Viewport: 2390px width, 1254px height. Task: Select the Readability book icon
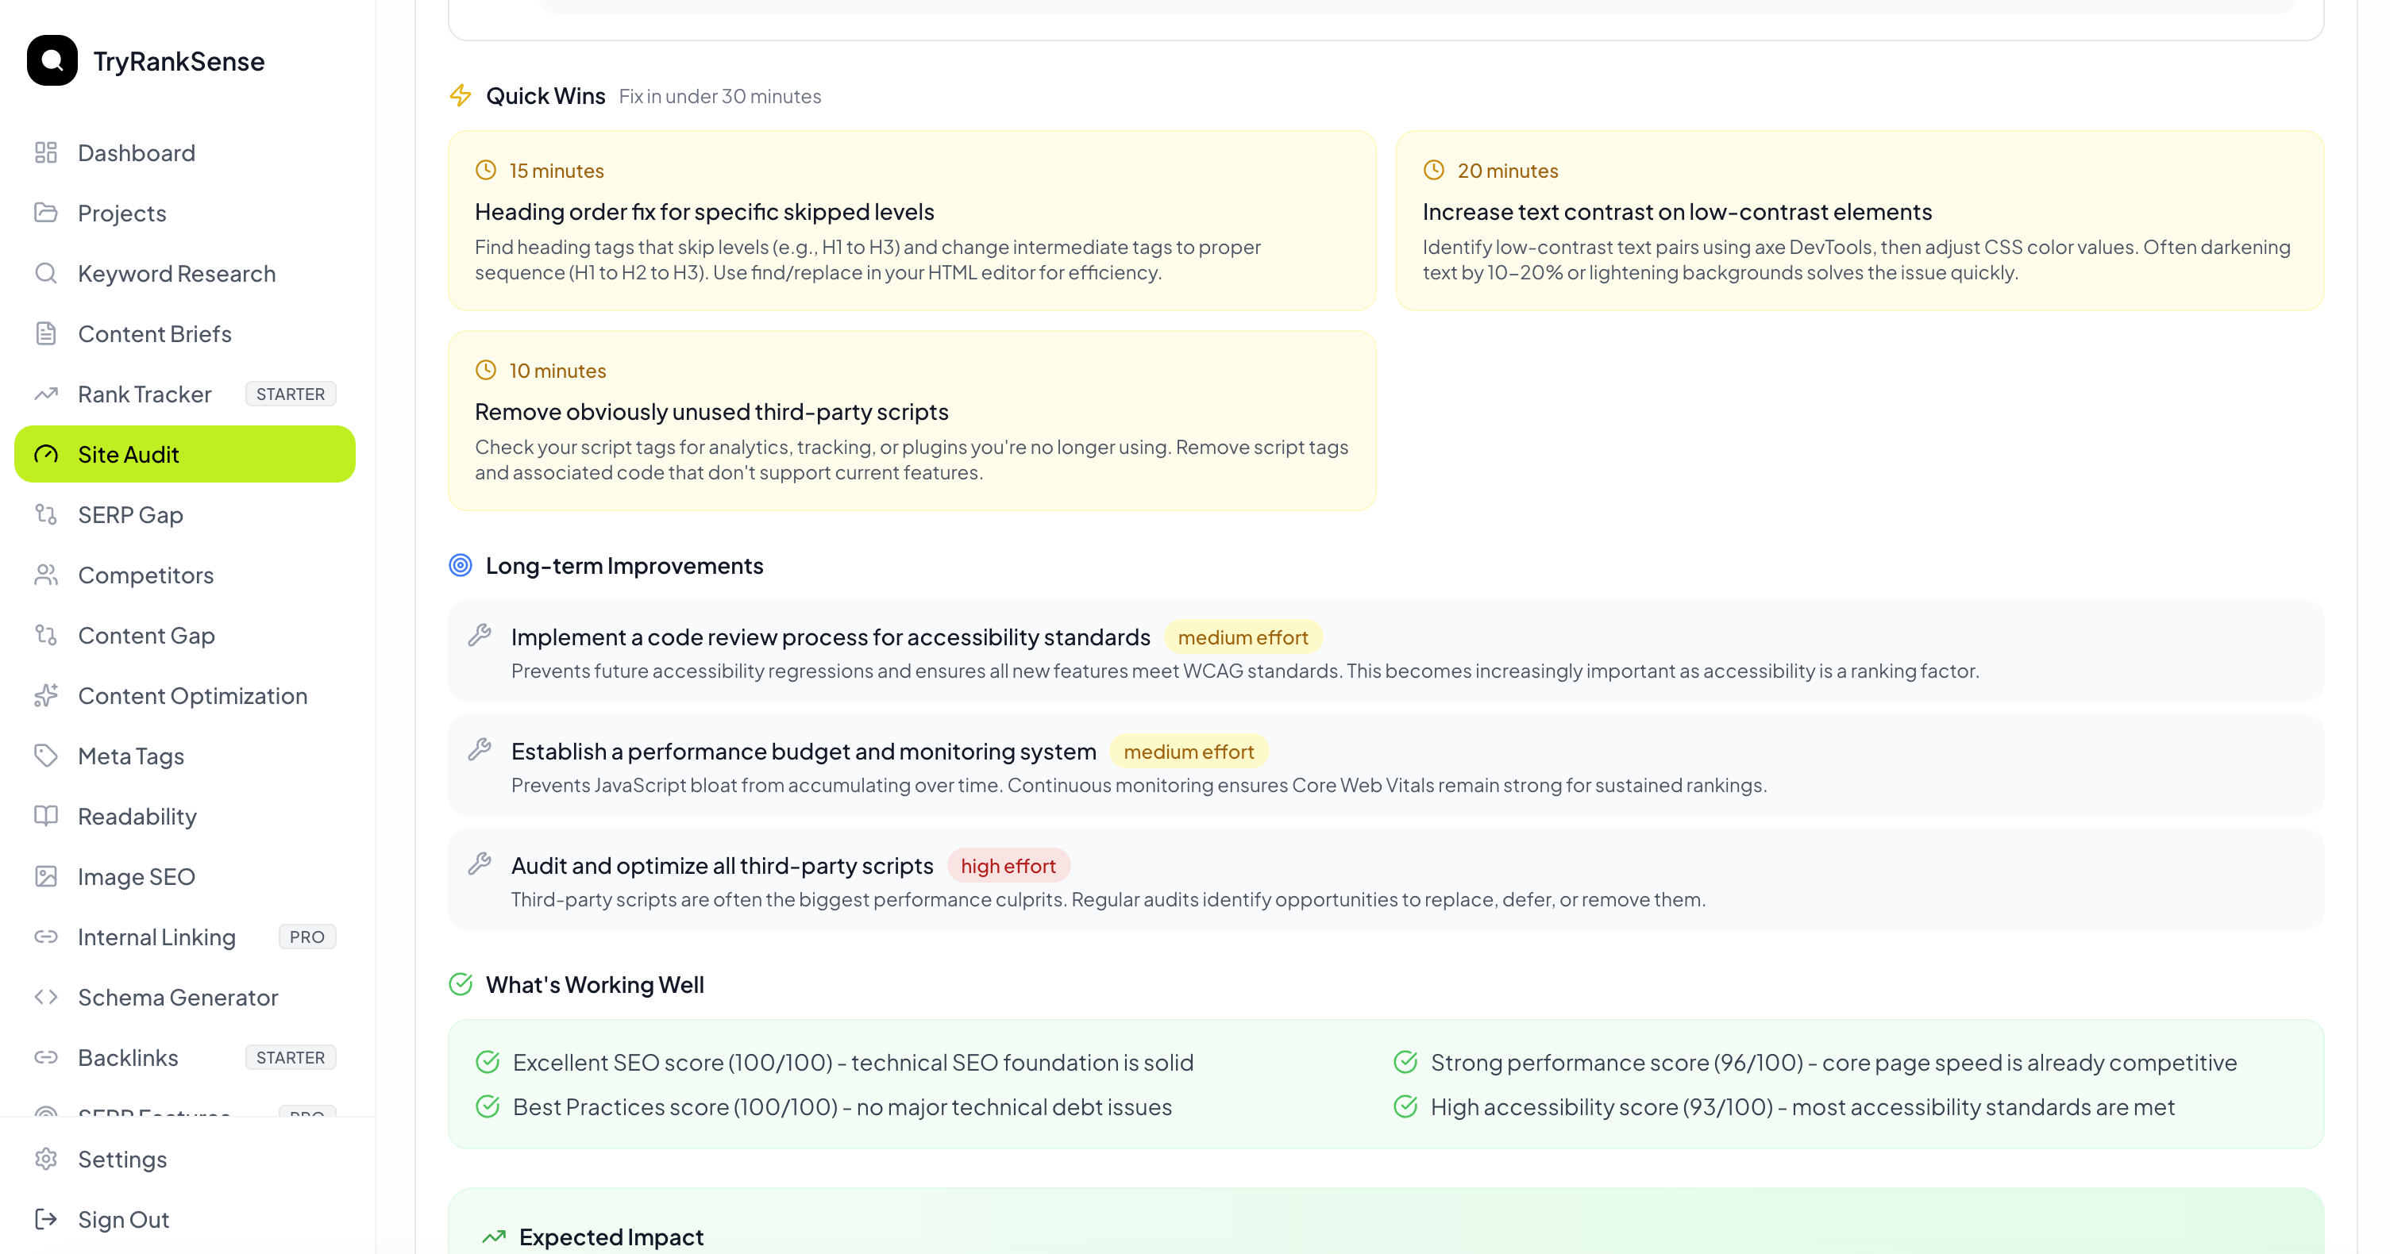(x=45, y=816)
